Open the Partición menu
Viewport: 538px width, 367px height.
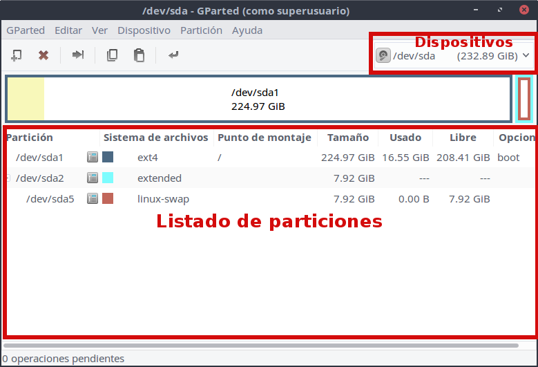click(x=201, y=30)
